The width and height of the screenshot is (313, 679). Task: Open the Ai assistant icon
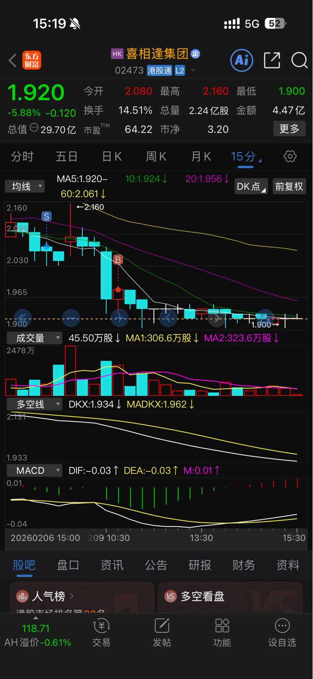(x=242, y=60)
